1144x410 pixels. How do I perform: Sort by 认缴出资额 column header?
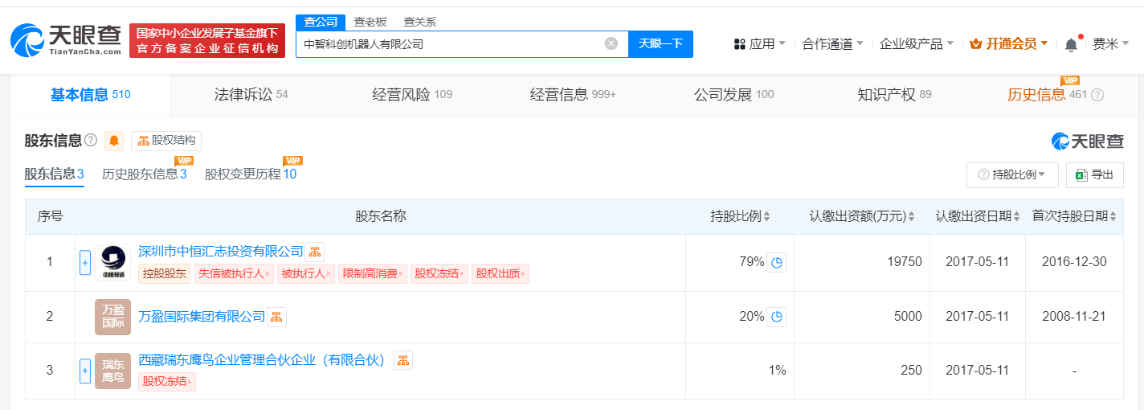tap(862, 216)
